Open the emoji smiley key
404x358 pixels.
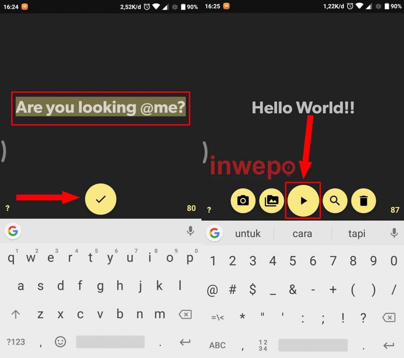tap(60, 342)
